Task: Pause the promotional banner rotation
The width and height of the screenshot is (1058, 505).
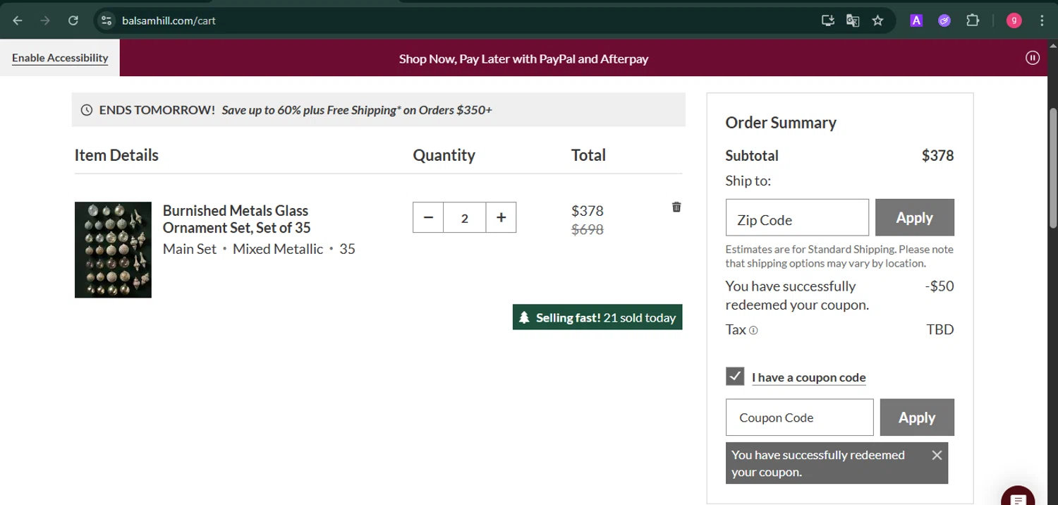Action: [x=1033, y=58]
